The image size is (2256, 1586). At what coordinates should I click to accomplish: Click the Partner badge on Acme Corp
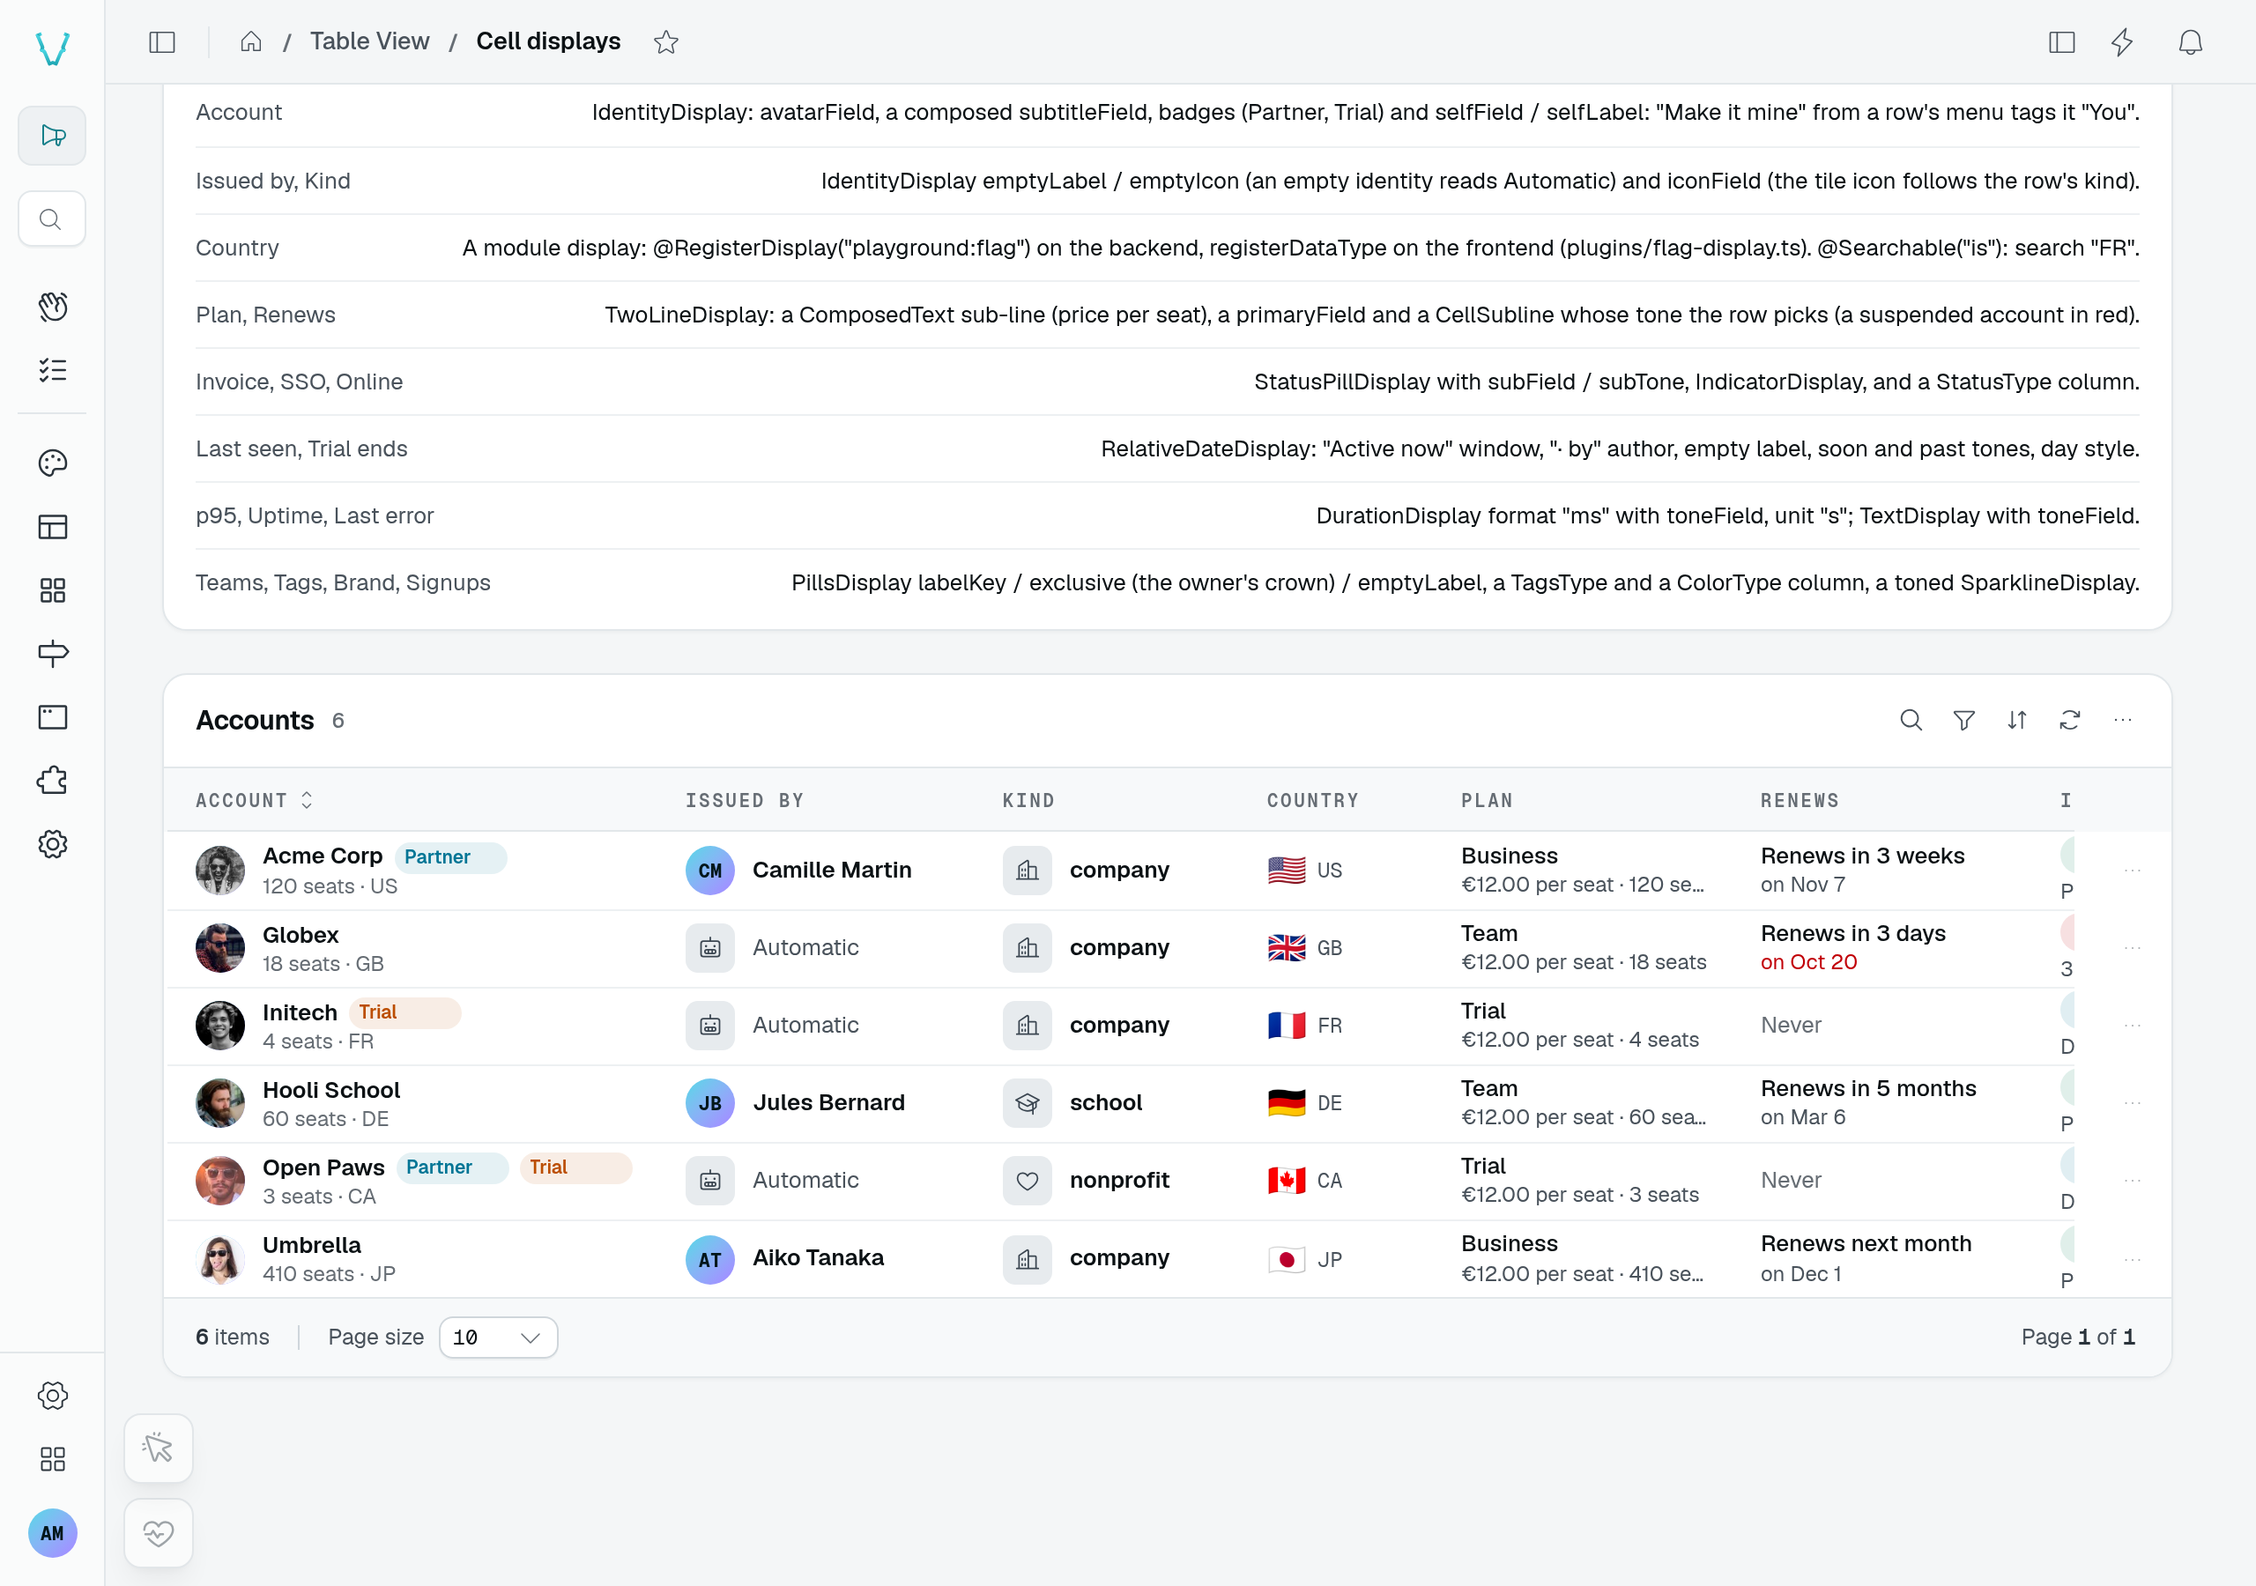tap(450, 856)
